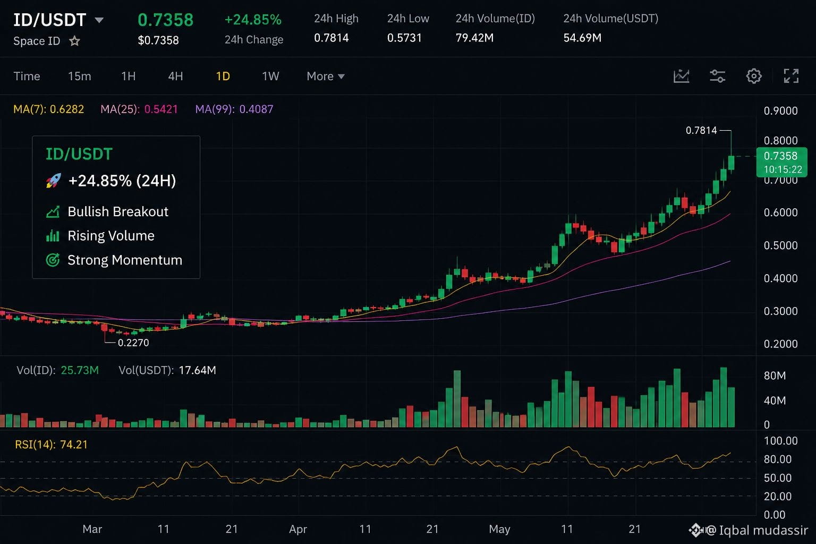Click the May date label on time axis
The width and height of the screenshot is (816, 544).
[x=499, y=529]
